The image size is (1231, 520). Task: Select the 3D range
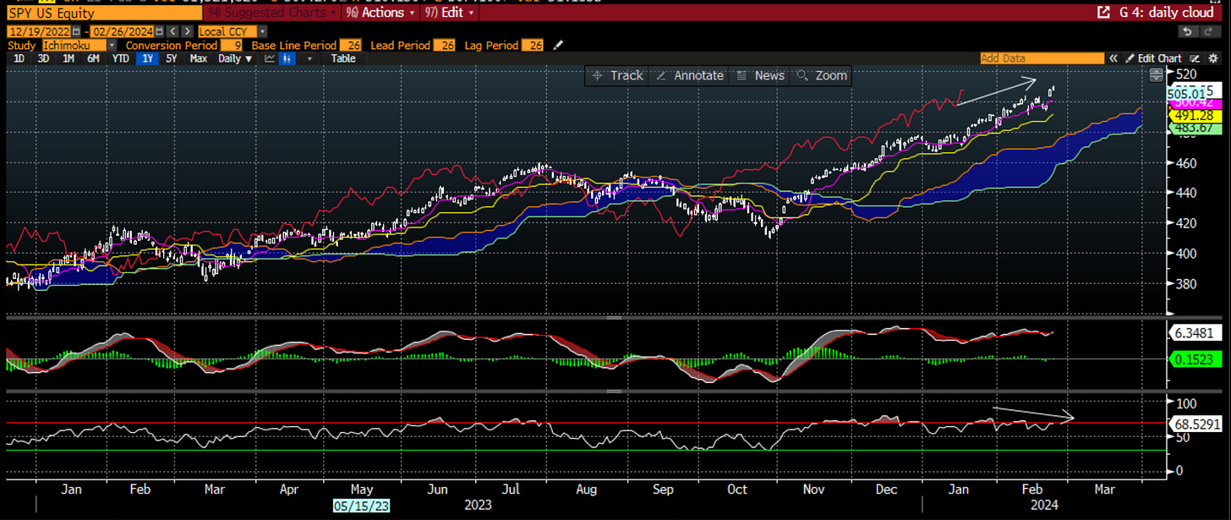[x=43, y=58]
